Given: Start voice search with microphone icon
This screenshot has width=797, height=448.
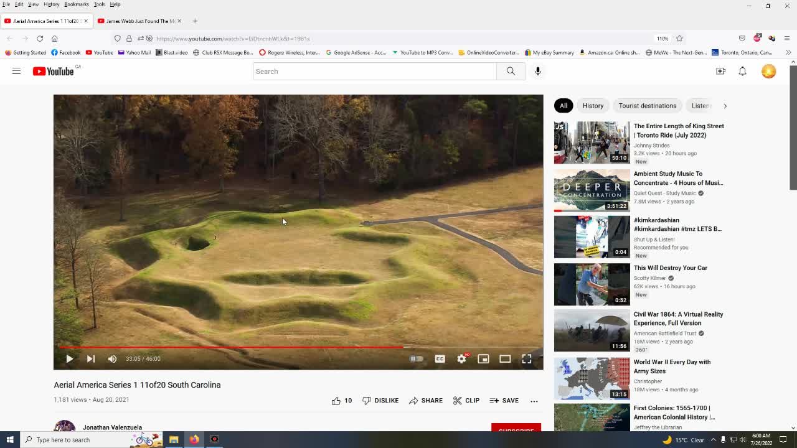Looking at the screenshot, I should (x=538, y=71).
